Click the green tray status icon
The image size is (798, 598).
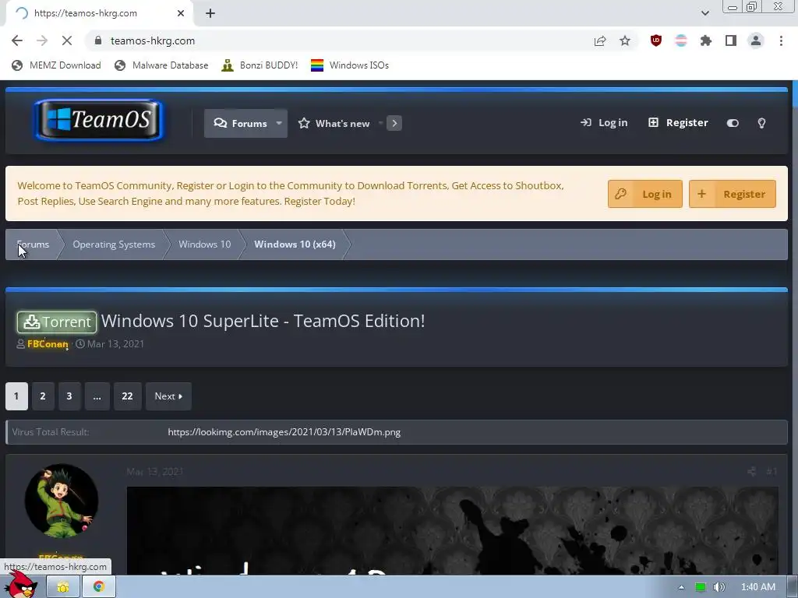tap(701, 587)
